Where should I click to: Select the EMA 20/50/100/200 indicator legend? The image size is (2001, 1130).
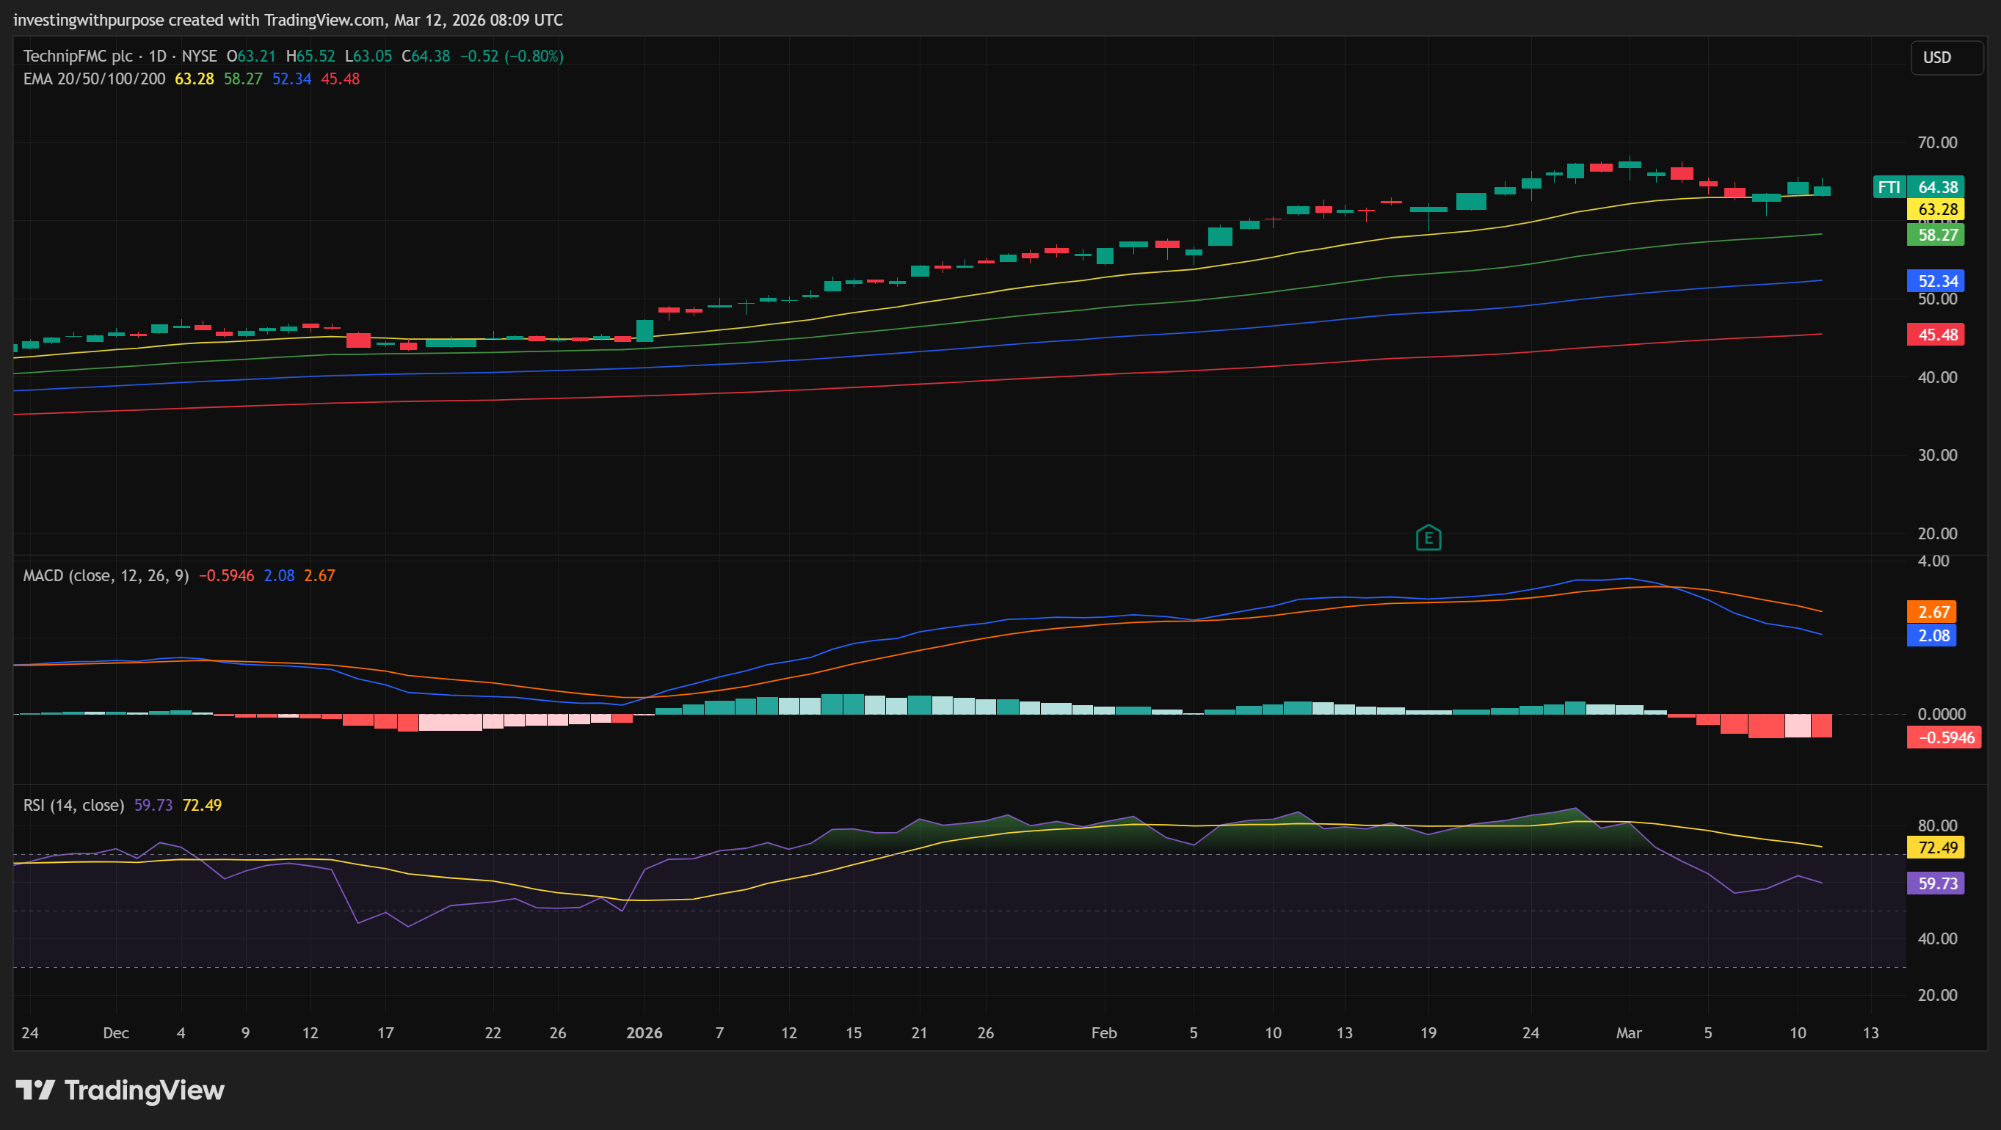tap(94, 79)
